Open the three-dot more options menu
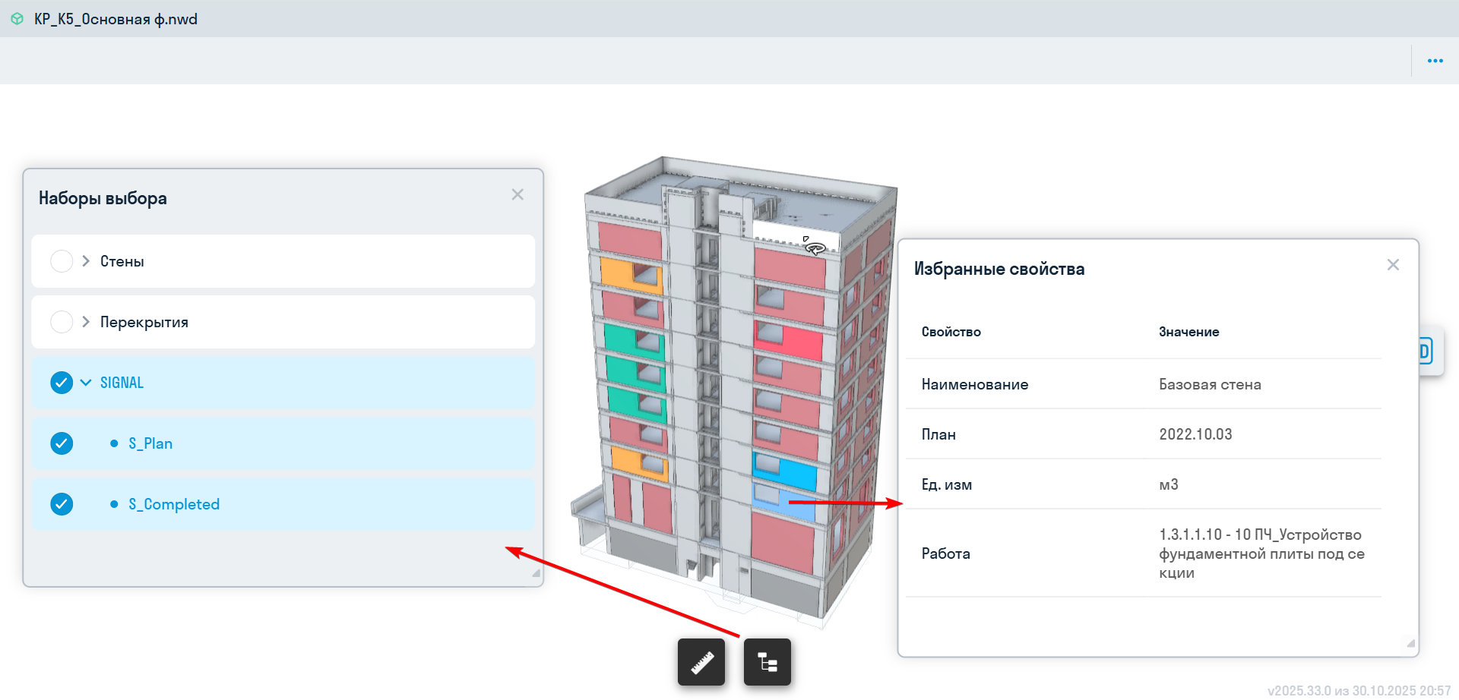1459x700 pixels. (1435, 61)
